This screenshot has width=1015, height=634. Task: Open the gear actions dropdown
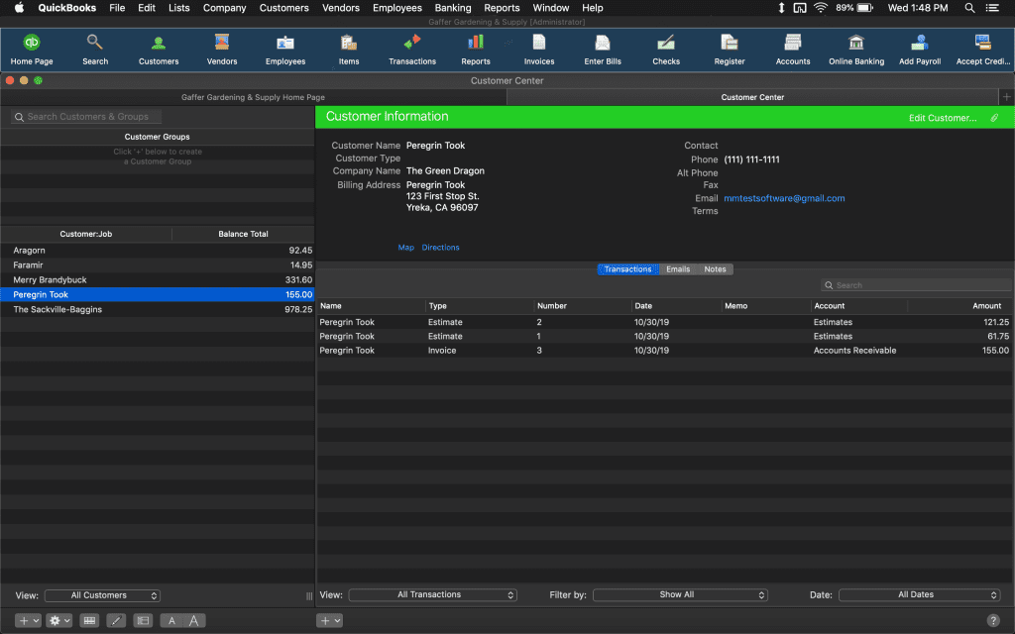(59, 620)
